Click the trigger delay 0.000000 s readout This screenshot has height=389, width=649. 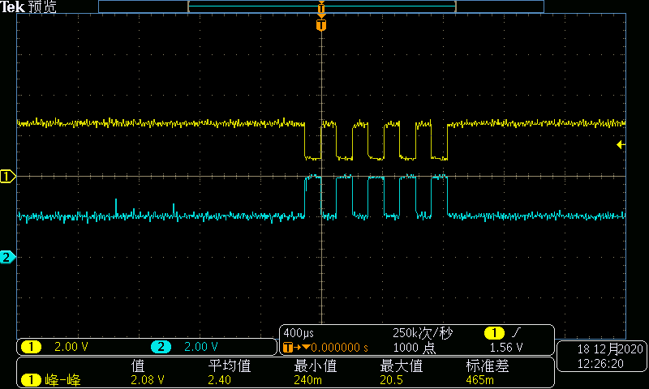point(339,348)
